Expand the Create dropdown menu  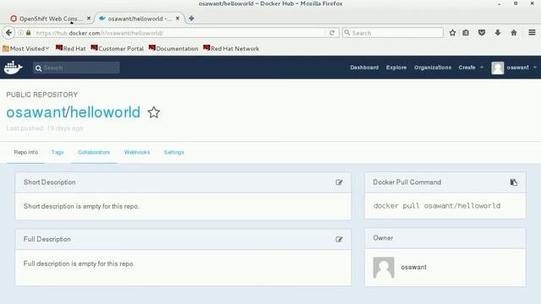click(471, 68)
